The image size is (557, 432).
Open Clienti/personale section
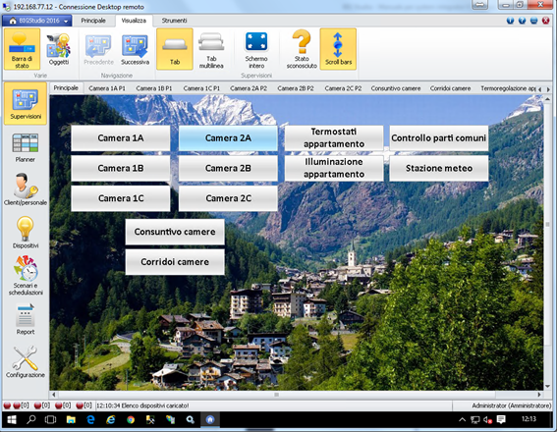pyautogui.click(x=26, y=189)
